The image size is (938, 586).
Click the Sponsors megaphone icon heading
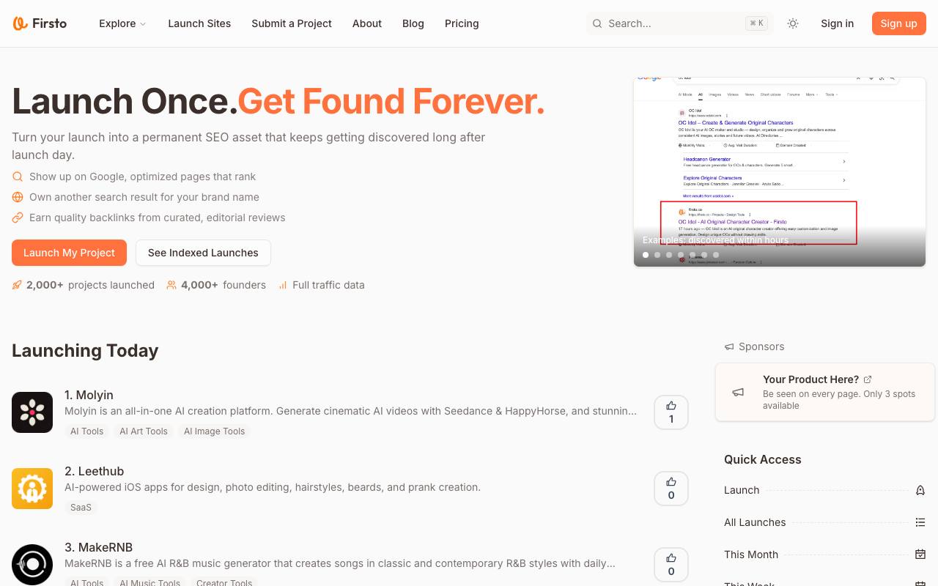click(x=729, y=346)
